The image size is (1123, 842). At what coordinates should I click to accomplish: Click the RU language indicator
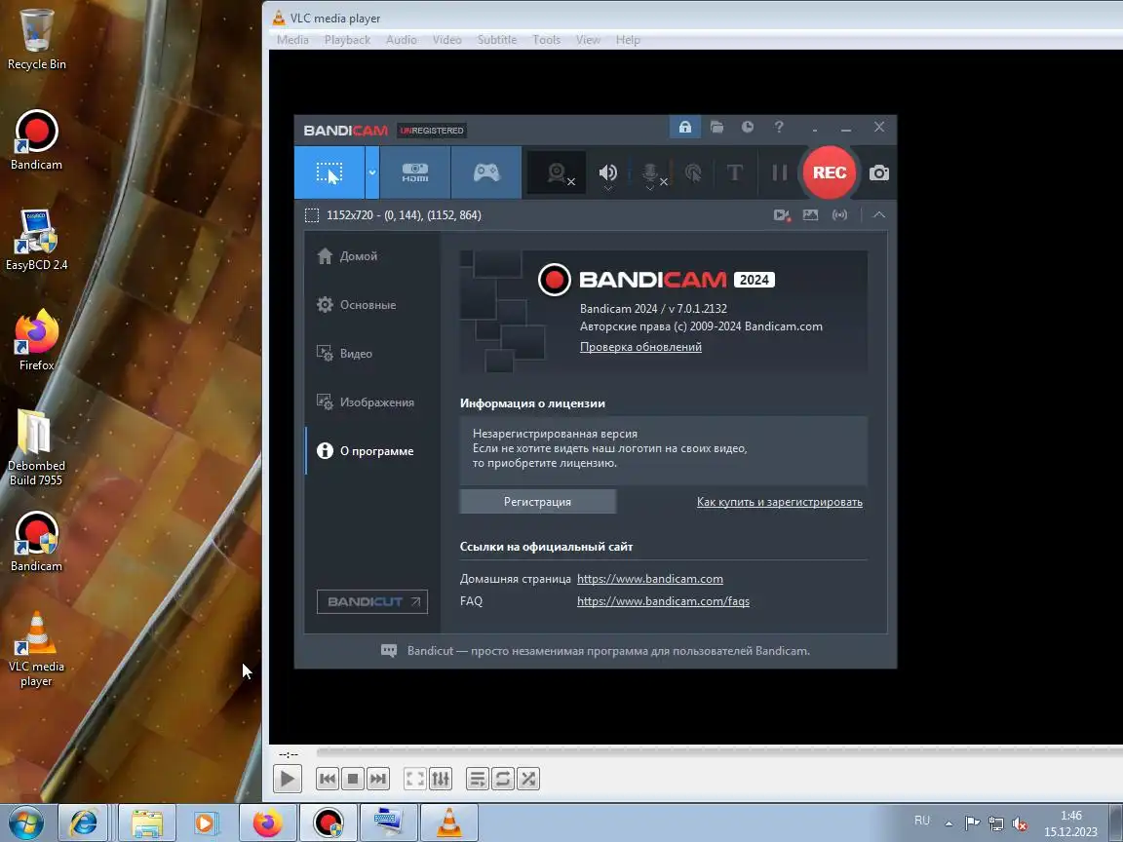(922, 821)
